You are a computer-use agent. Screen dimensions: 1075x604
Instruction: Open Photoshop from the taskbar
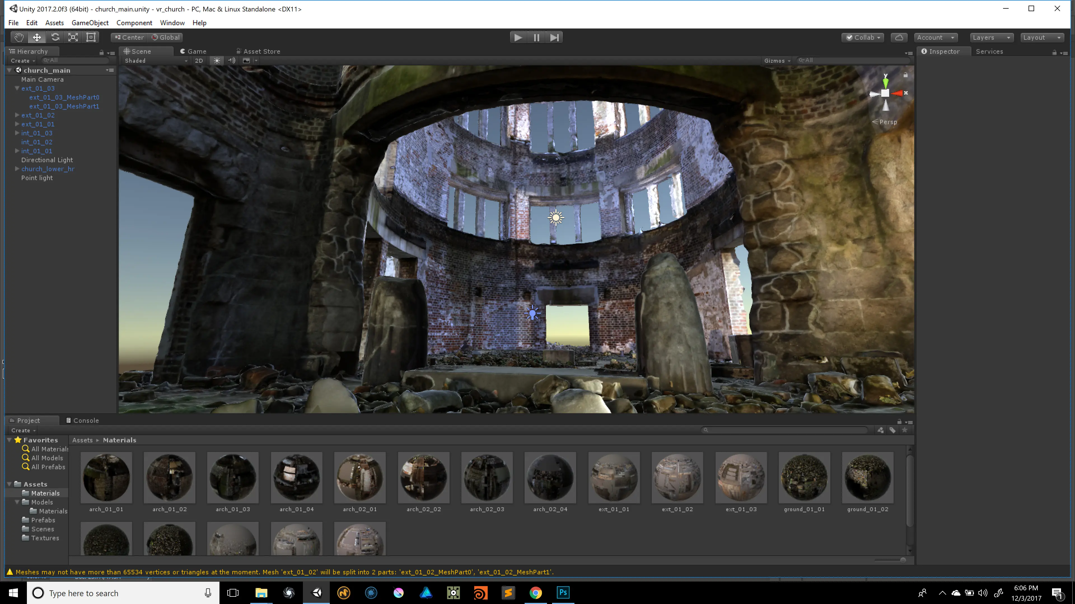coord(563,593)
